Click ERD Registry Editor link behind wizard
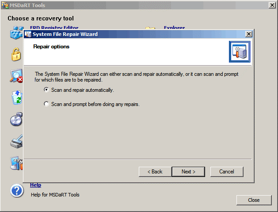This screenshot has width=278, height=212. click(x=54, y=27)
